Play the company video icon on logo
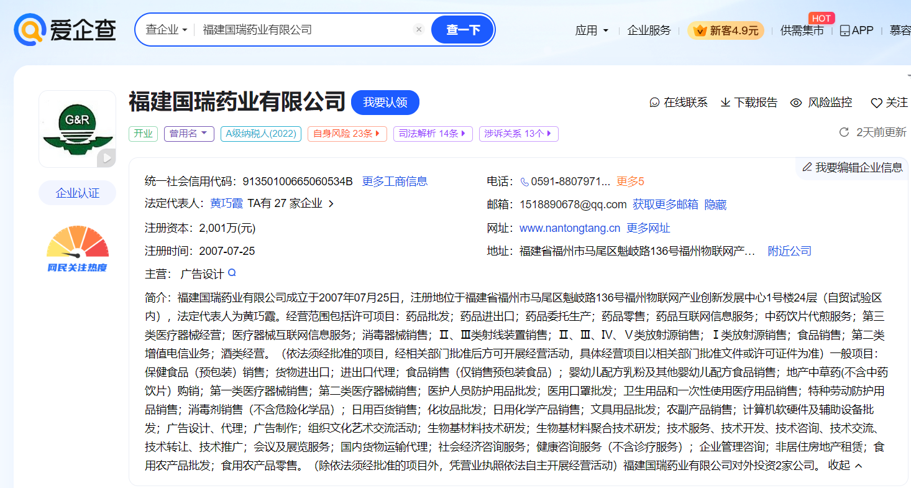This screenshot has height=488, width=911. [107, 159]
